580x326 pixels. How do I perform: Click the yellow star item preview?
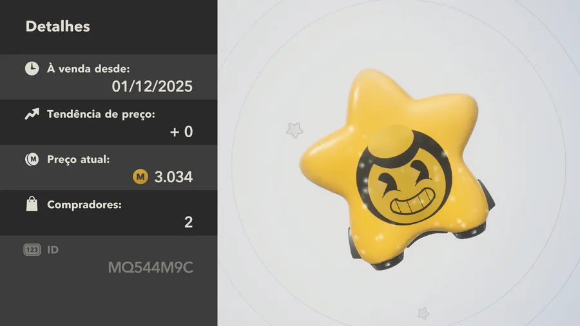pos(397,169)
